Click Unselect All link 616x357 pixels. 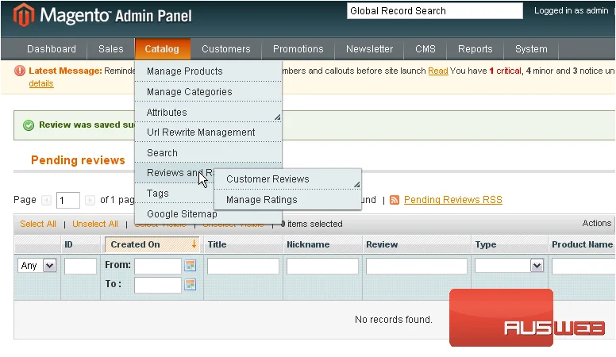tap(95, 224)
